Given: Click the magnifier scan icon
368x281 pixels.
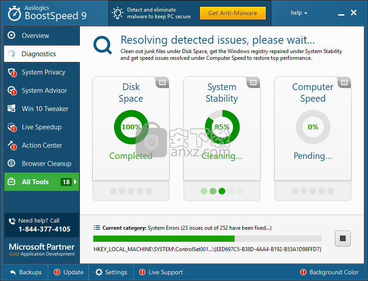Looking at the screenshot, I should 102,45.
